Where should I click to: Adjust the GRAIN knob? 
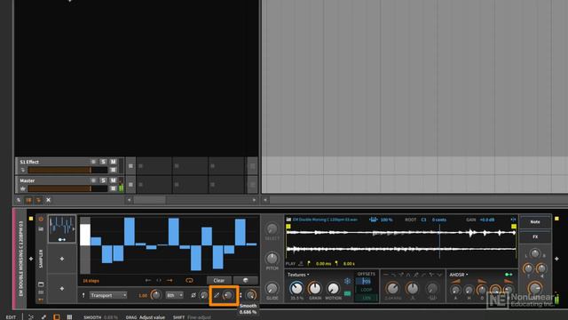[x=315, y=288]
